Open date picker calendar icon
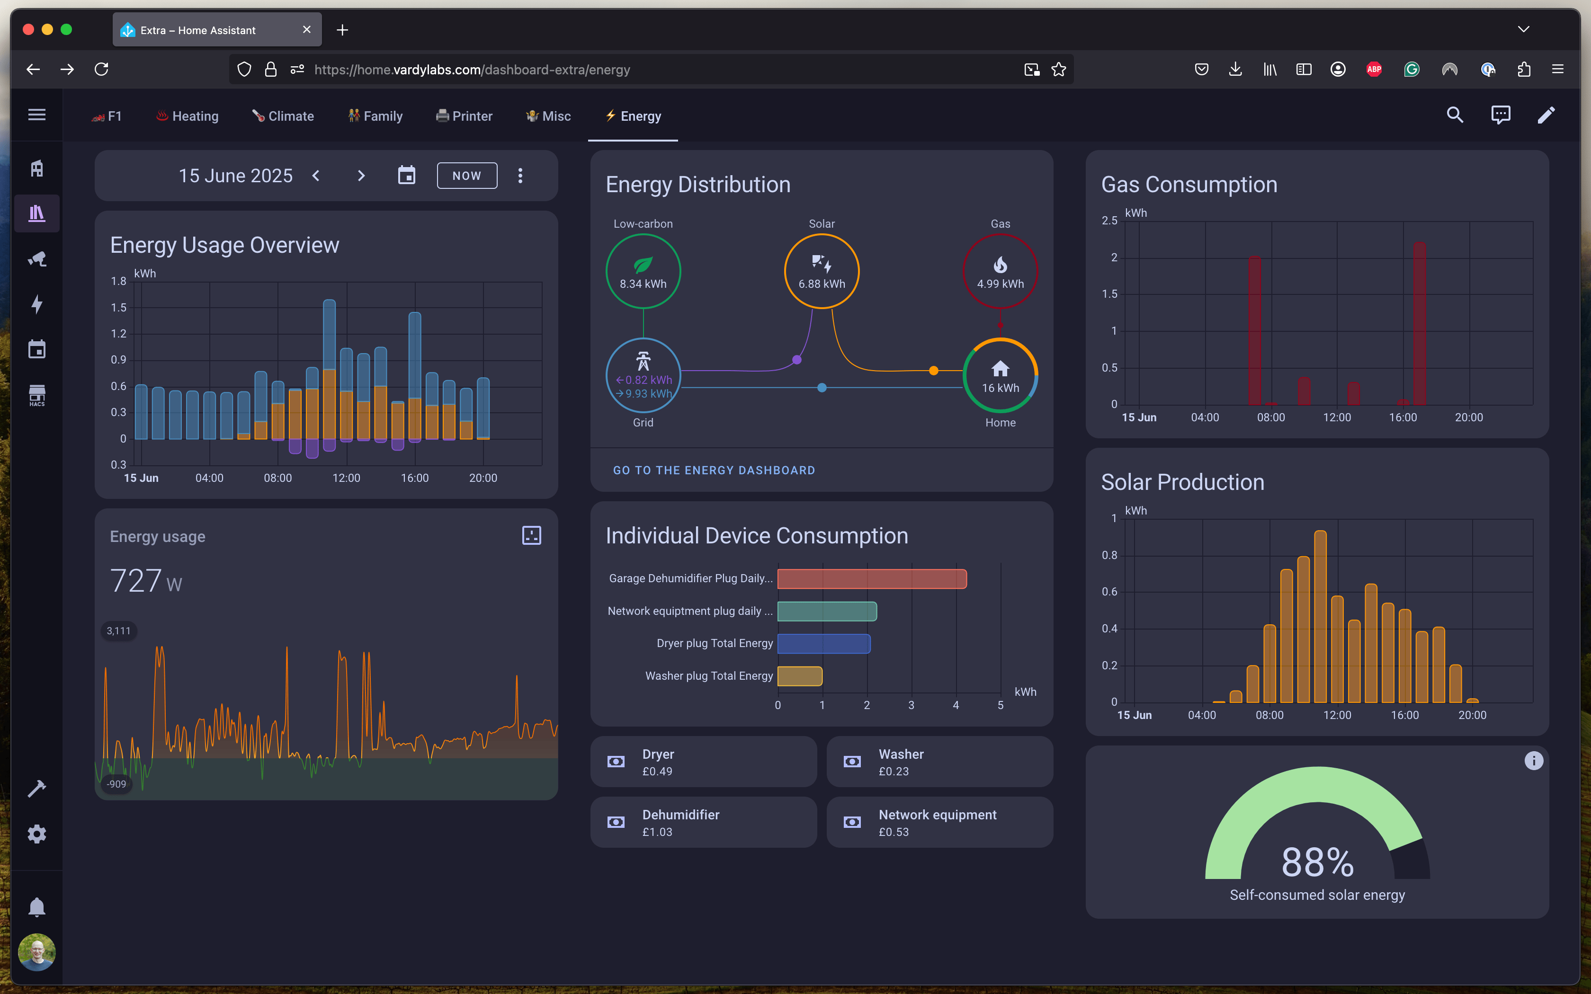 click(406, 176)
